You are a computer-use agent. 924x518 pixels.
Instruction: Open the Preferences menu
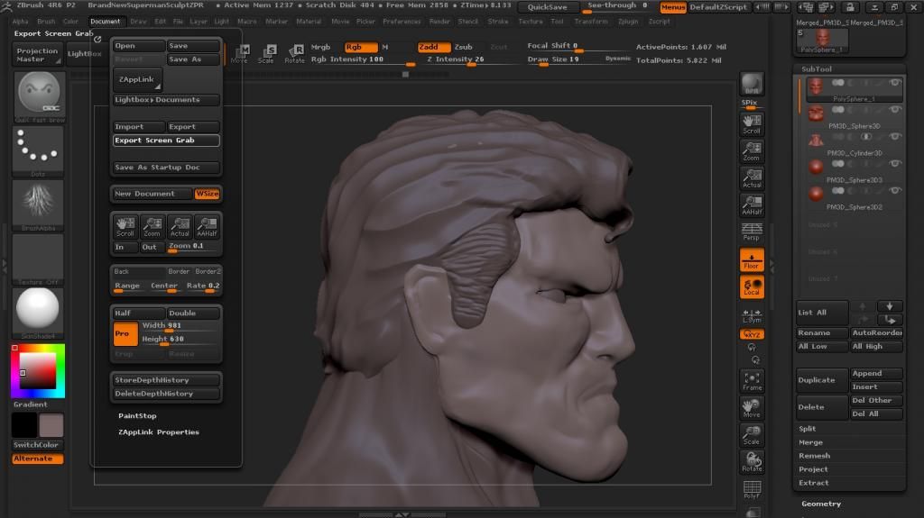(x=402, y=22)
